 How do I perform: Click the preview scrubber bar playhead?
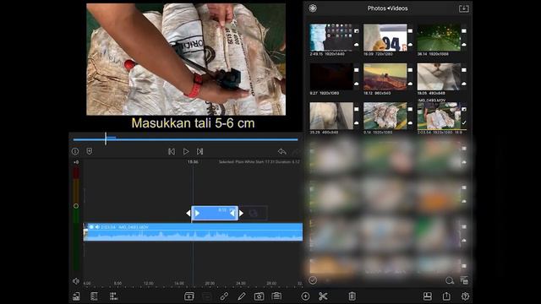(x=106, y=138)
